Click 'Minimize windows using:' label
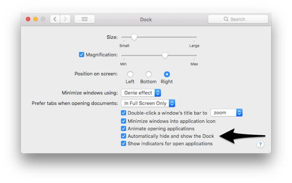This screenshot has height=183, width=292. coord(90,93)
